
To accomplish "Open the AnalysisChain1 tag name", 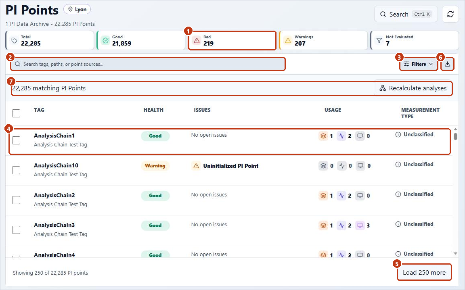I will click(x=54, y=136).
